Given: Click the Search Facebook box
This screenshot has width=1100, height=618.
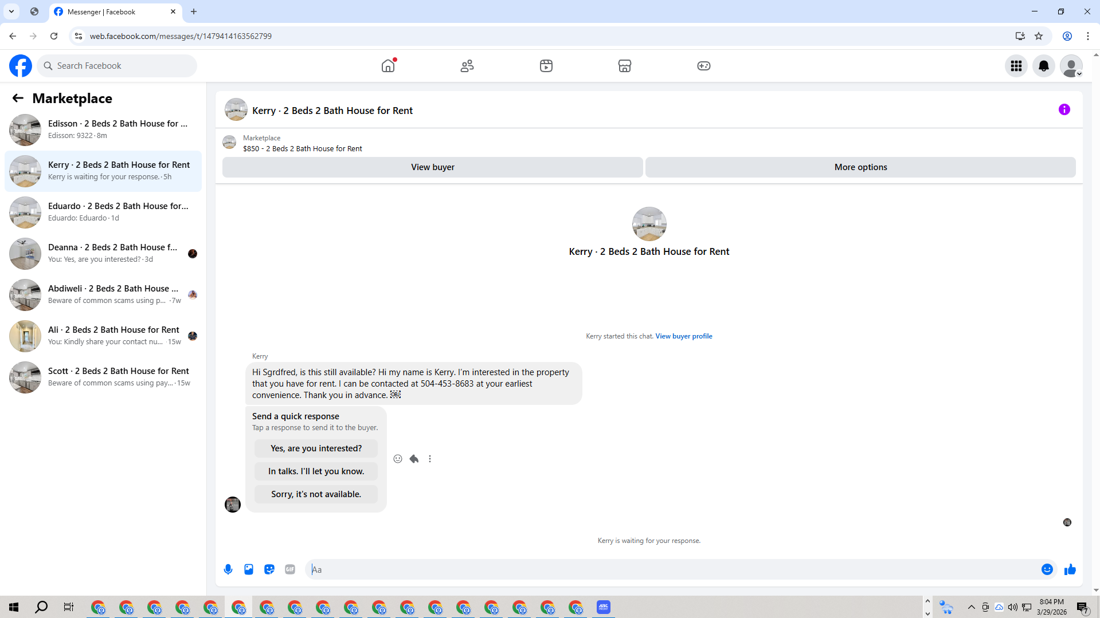Looking at the screenshot, I should (117, 66).
